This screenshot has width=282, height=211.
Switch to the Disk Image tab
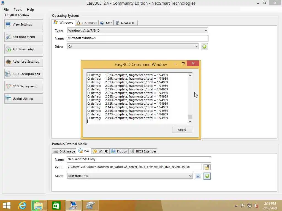(64, 151)
